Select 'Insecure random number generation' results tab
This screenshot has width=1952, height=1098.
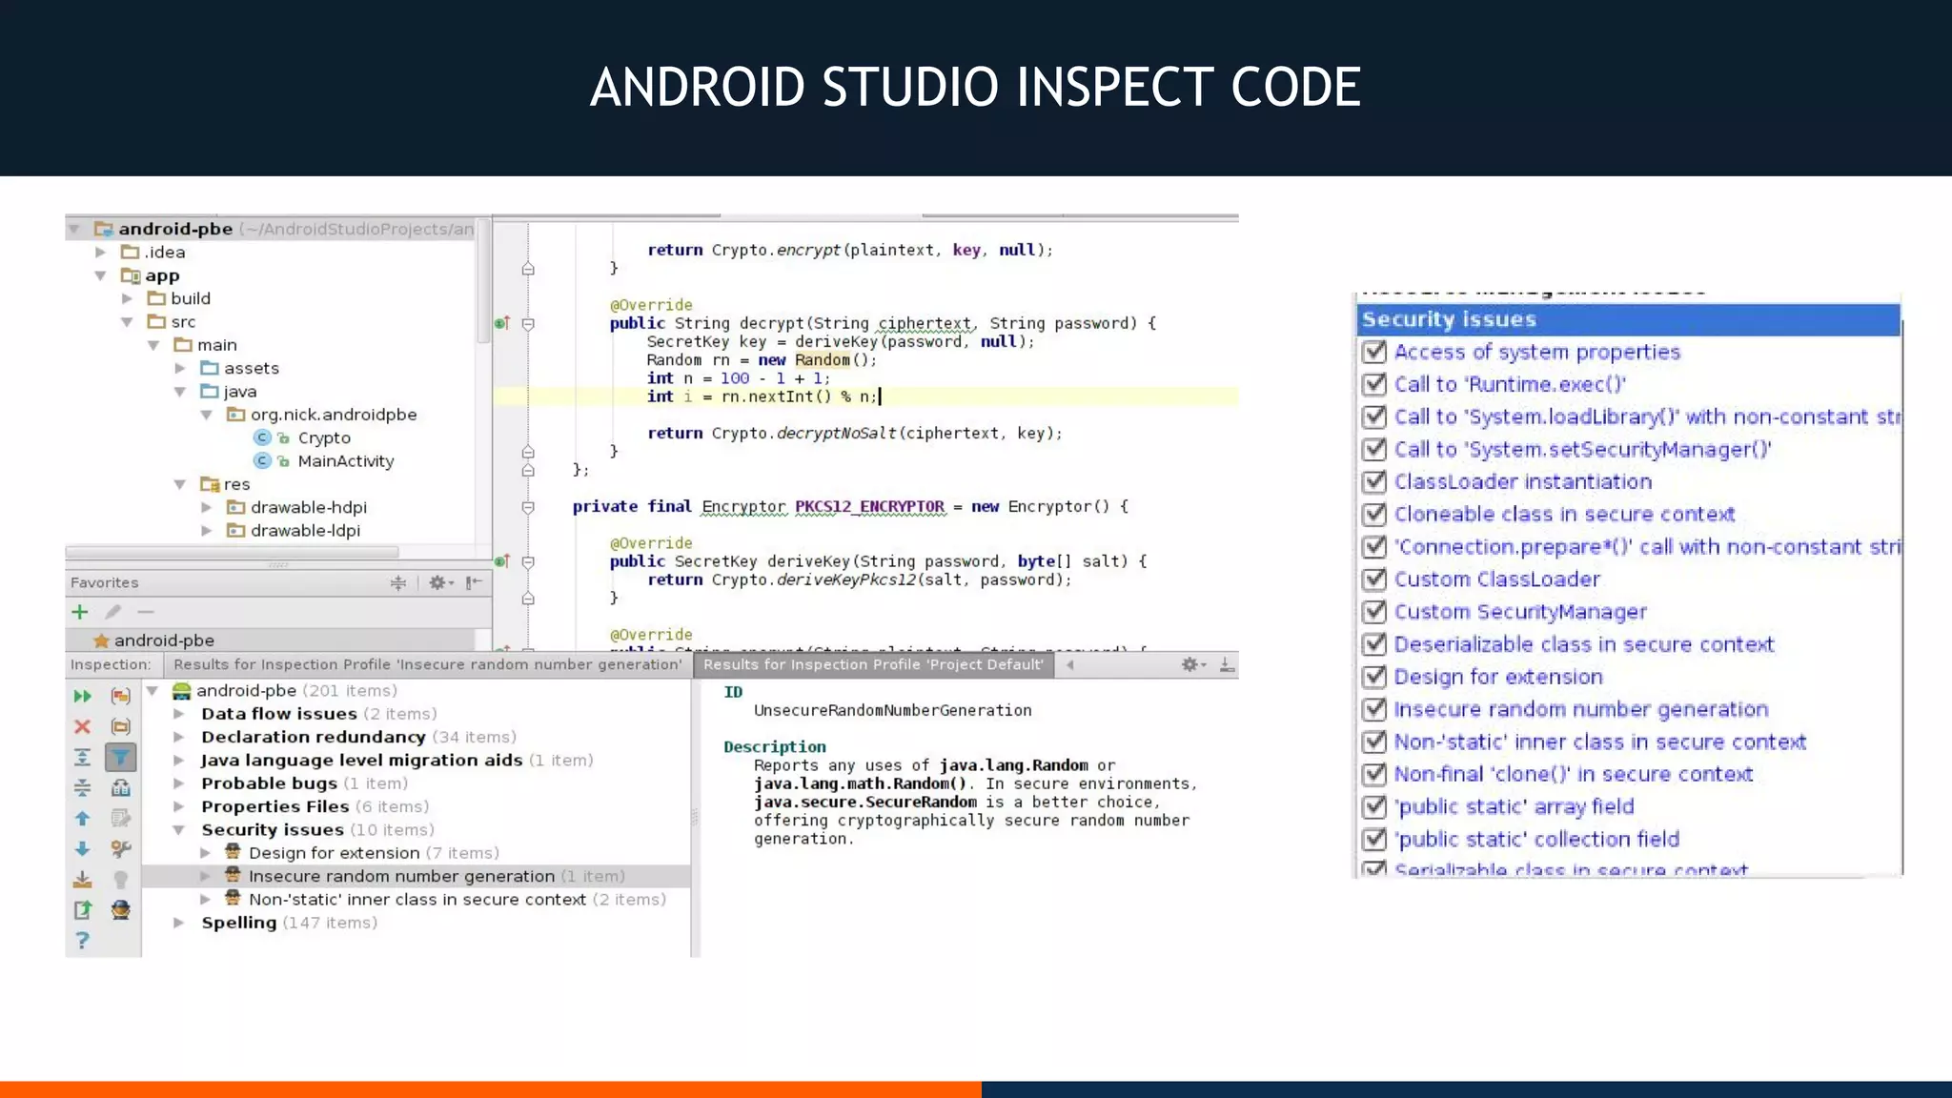tap(427, 664)
